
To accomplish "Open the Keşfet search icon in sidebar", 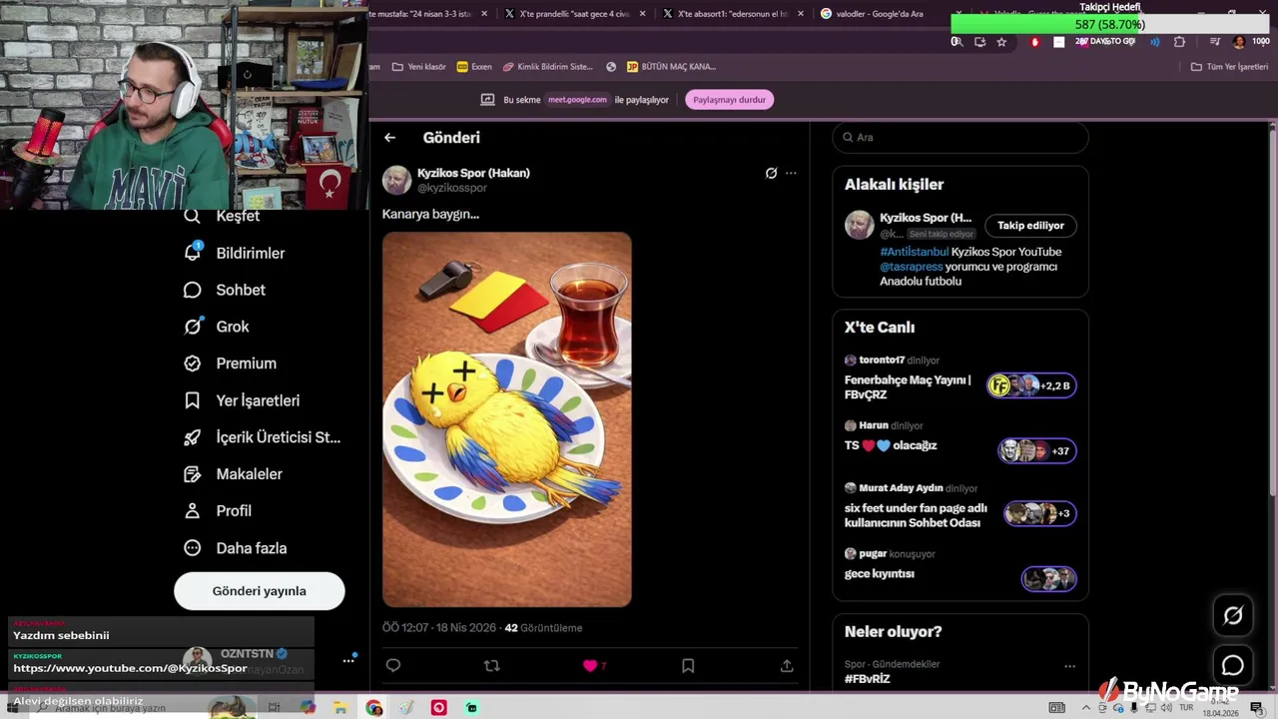I will [193, 216].
